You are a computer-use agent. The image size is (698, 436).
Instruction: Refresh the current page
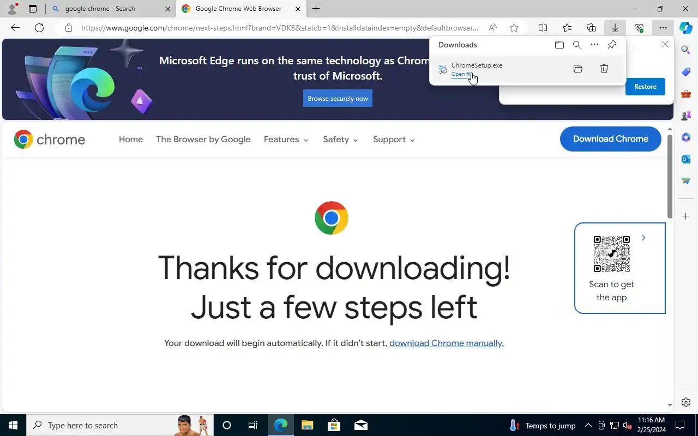pyautogui.click(x=39, y=28)
